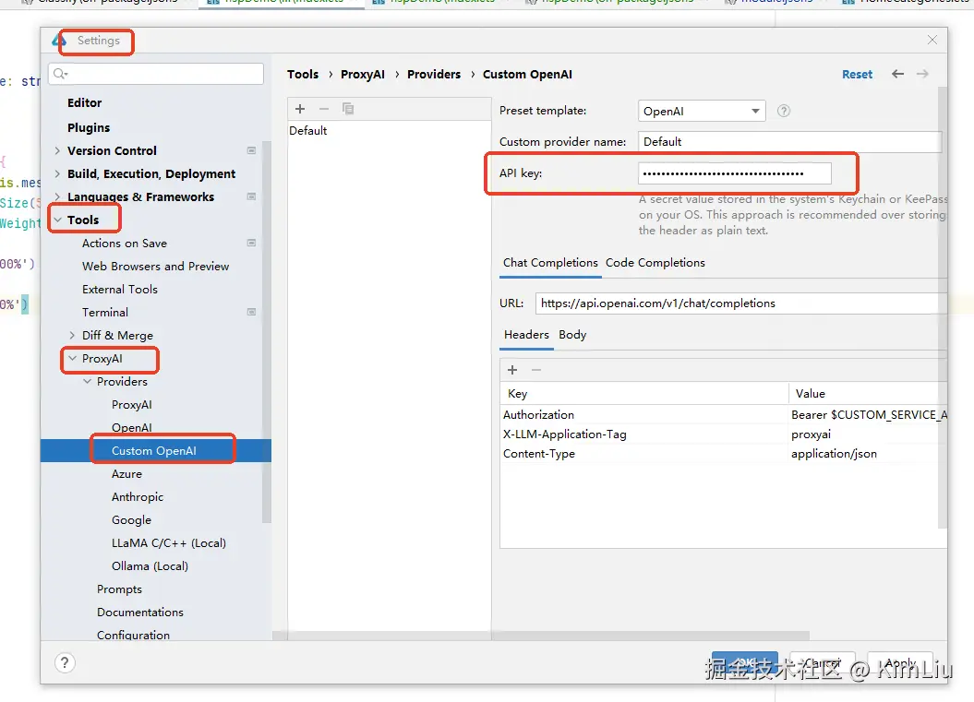
Task: Go back with the left arrow
Action: click(x=897, y=74)
